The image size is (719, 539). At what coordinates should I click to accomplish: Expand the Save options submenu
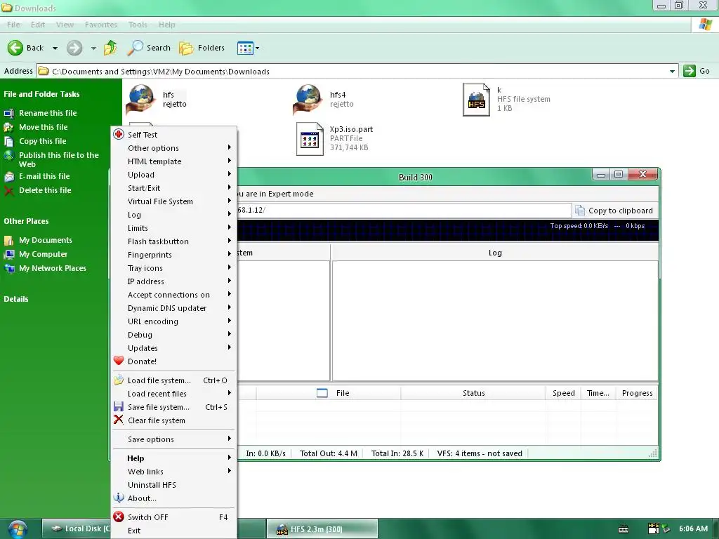[x=174, y=439]
